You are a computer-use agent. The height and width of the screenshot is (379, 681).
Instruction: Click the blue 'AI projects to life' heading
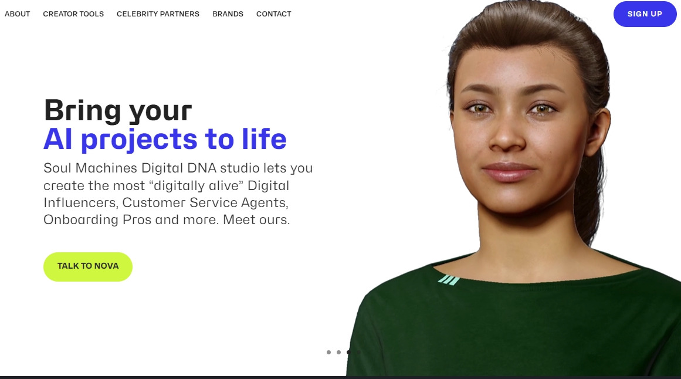(x=165, y=139)
